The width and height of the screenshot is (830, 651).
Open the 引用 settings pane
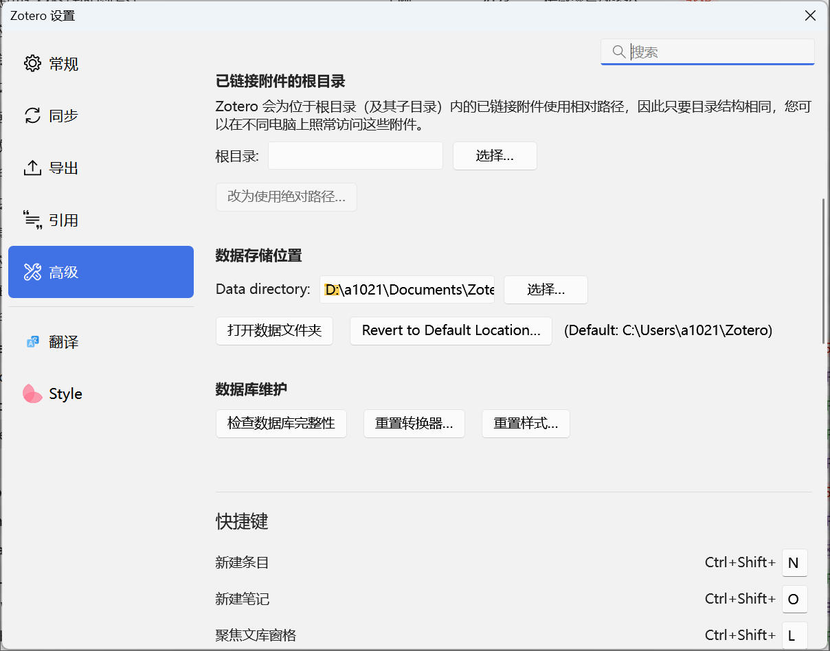(x=101, y=220)
